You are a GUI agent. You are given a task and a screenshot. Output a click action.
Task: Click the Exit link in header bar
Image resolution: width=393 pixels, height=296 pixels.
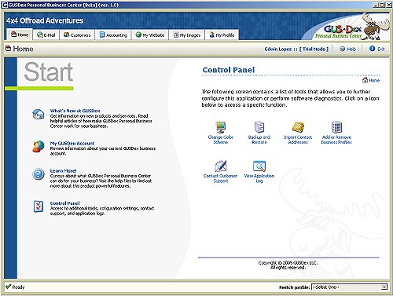(x=381, y=49)
